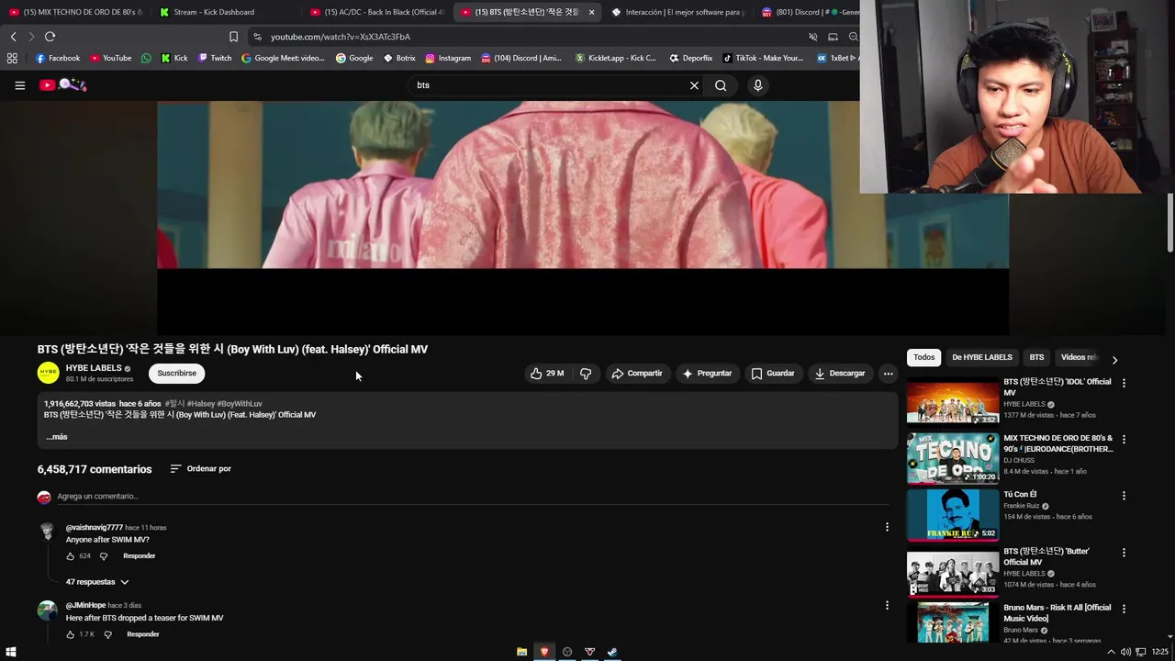The image size is (1175, 661).
Task: Open the HYBE LABELS channel avatar
Action: 48,373
